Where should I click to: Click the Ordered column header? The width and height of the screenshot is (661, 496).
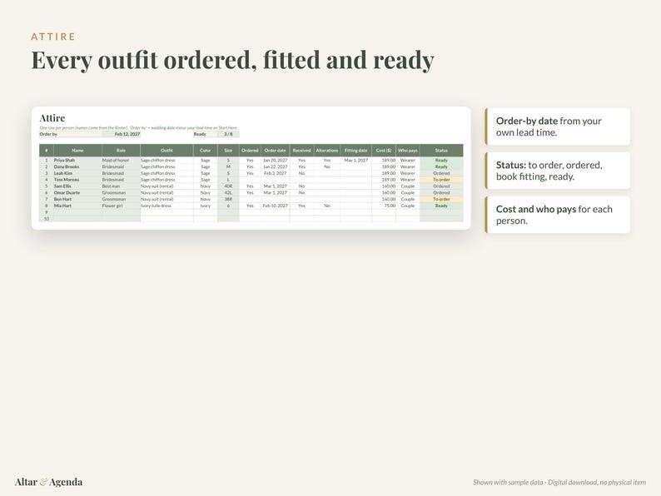point(250,151)
